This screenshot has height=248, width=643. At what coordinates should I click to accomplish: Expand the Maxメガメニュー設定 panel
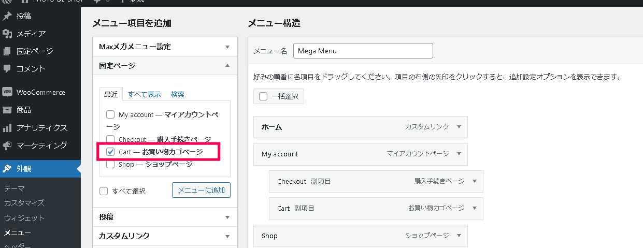tap(227, 47)
